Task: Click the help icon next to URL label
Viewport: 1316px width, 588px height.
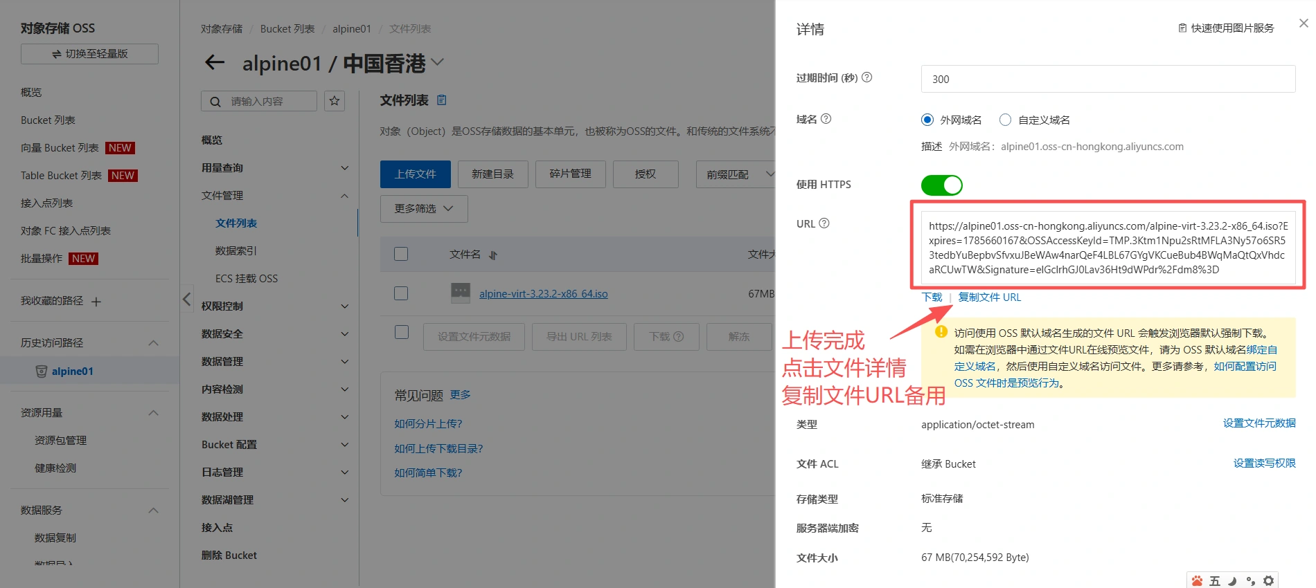Action: (824, 223)
